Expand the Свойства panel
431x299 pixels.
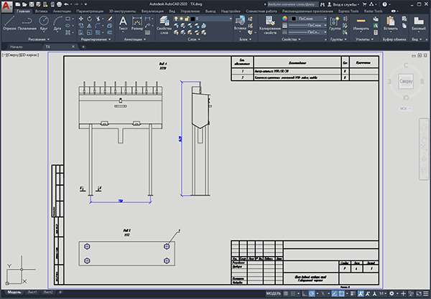(291, 39)
